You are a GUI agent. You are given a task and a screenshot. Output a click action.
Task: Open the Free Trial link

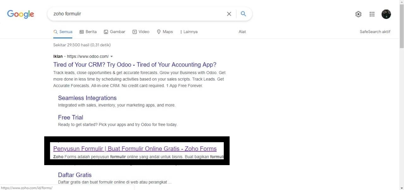[71, 118]
